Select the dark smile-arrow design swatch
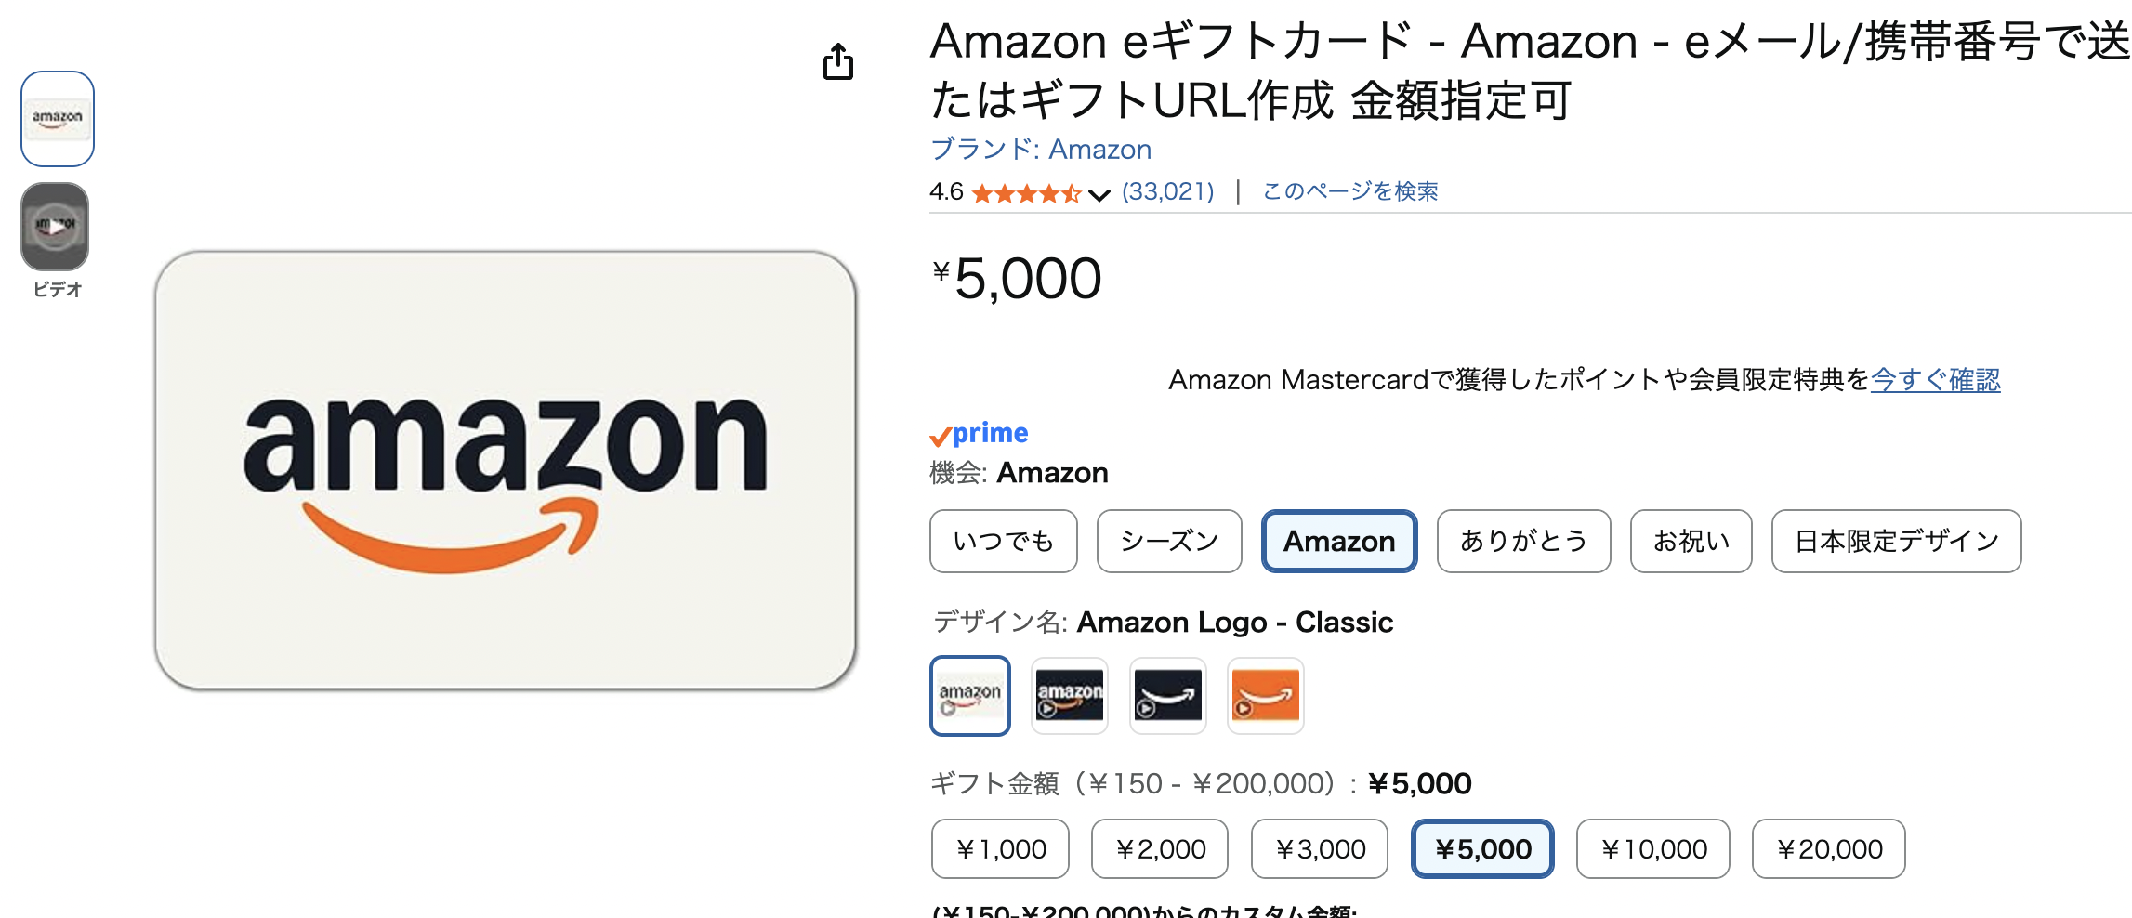Screen dimensions: 2132x918 [1167, 696]
